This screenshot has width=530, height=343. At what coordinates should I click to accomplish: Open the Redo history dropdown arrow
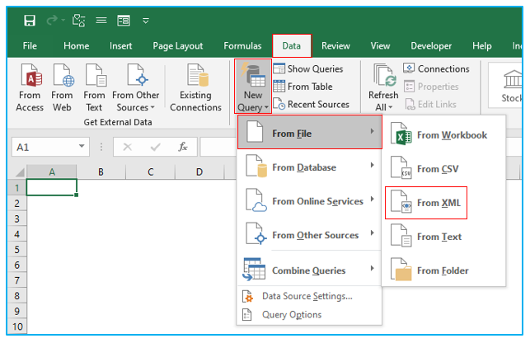pos(63,21)
